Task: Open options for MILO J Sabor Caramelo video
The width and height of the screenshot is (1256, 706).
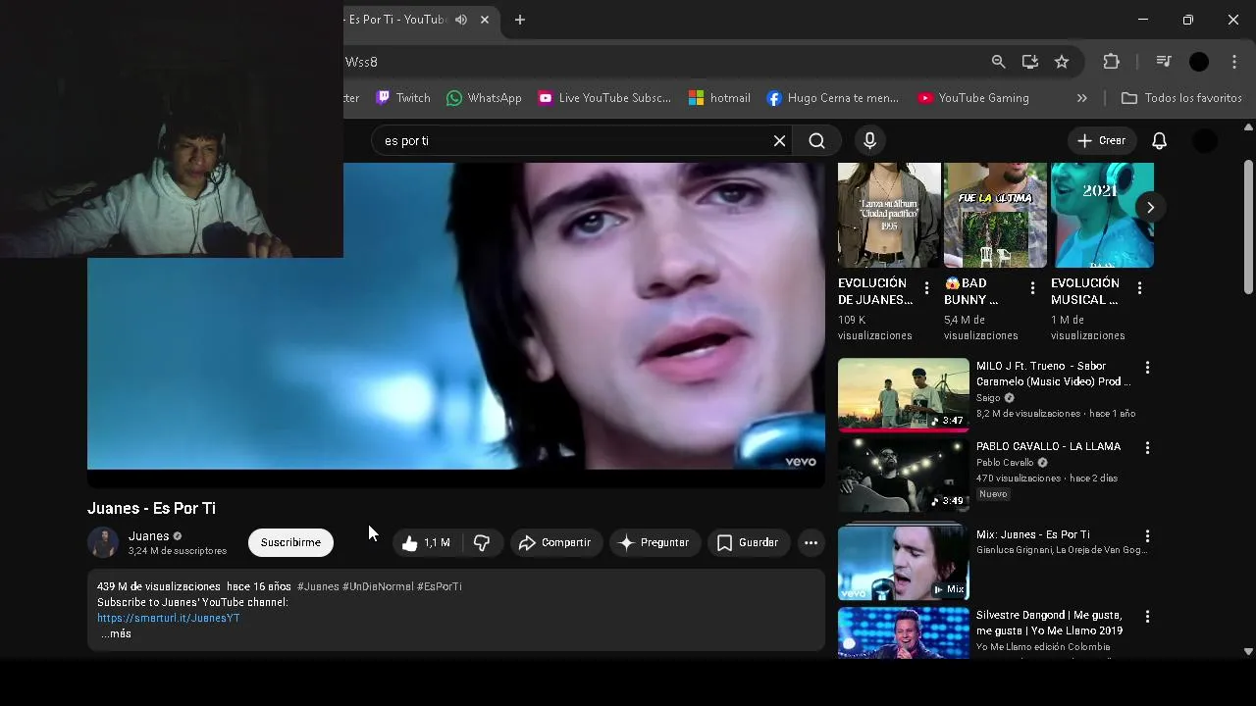Action: [1147, 367]
